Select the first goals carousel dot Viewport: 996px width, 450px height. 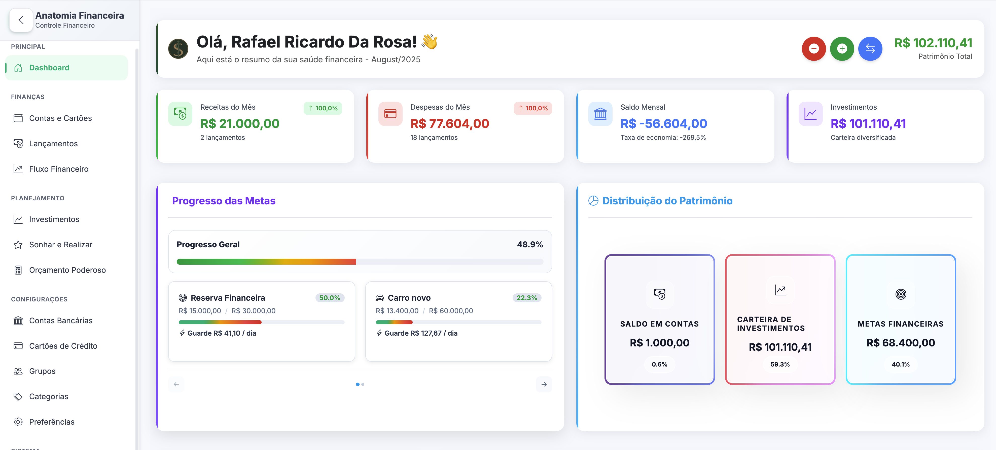[x=357, y=384]
